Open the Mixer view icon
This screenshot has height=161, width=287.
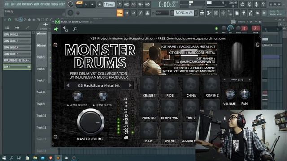tap(223, 13)
